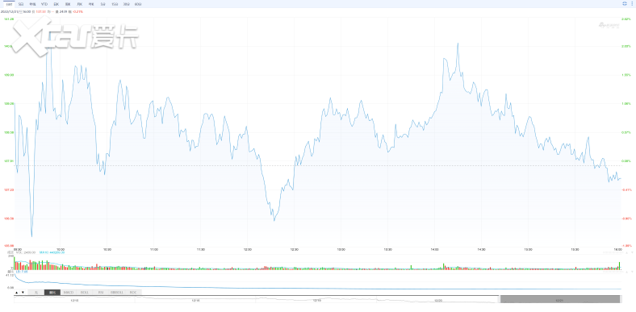Image resolution: width=636 pixels, height=312 pixels.
Task: Open the three-dot more options menu
Action: [632, 3]
